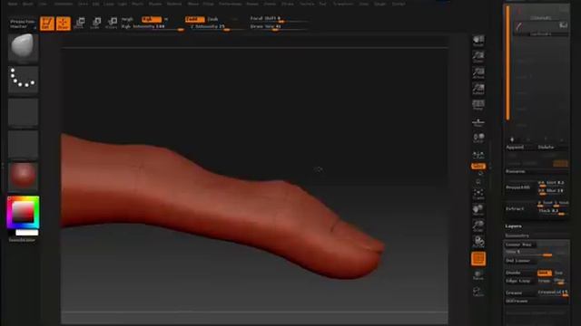Click the Rotate canvas icon on right shelf
The height and width of the screenshot is (326, 581).
coord(478,242)
